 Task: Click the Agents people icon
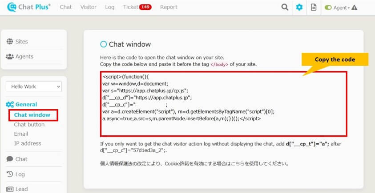pyautogui.click(x=10, y=56)
